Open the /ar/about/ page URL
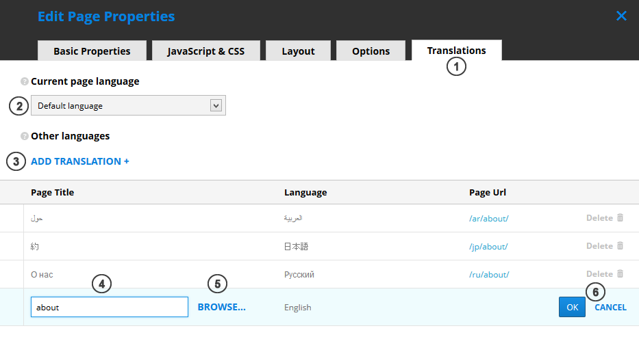Viewport: 639px width, 337px height. click(x=488, y=218)
